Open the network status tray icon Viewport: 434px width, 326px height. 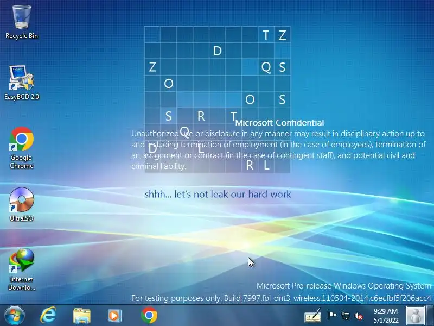(x=345, y=316)
